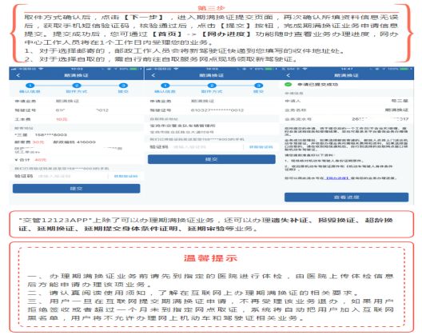The width and height of the screenshot is (422, 335).
Task: Tap the back arrow on the self-pickup address screen
Action: coord(153,75)
